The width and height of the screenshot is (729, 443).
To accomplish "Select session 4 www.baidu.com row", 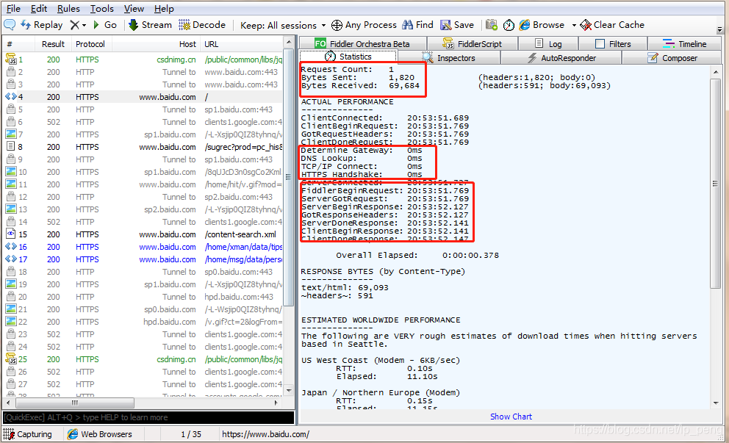I will tap(143, 97).
